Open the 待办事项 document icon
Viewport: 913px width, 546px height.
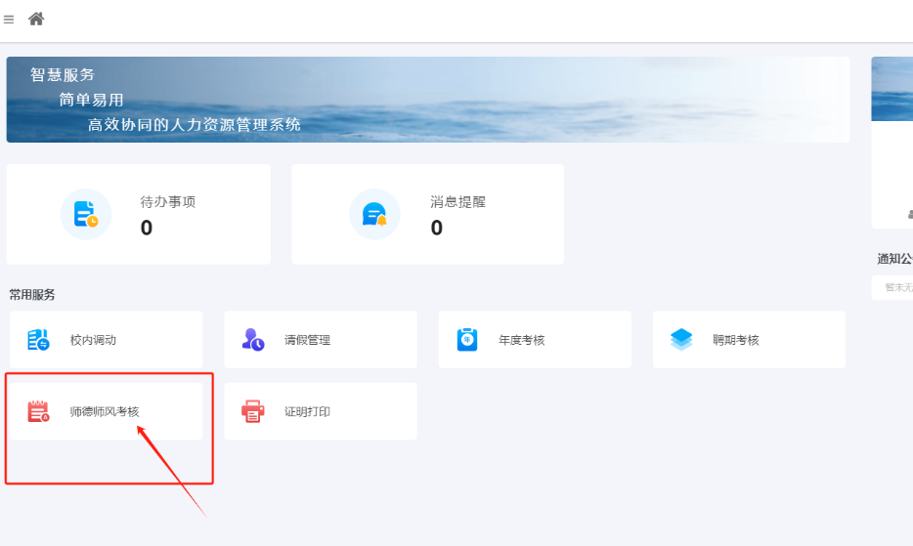pyautogui.click(x=86, y=214)
